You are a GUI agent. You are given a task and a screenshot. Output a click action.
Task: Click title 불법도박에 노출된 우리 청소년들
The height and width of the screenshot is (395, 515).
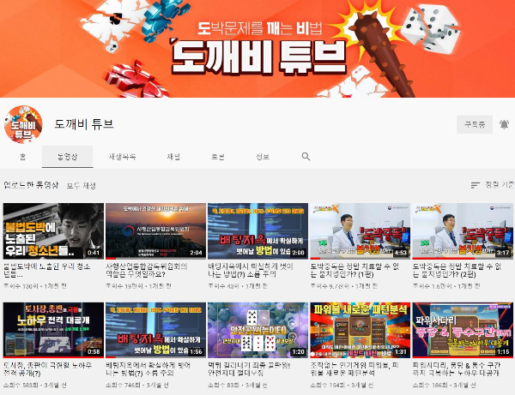(x=47, y=270)
